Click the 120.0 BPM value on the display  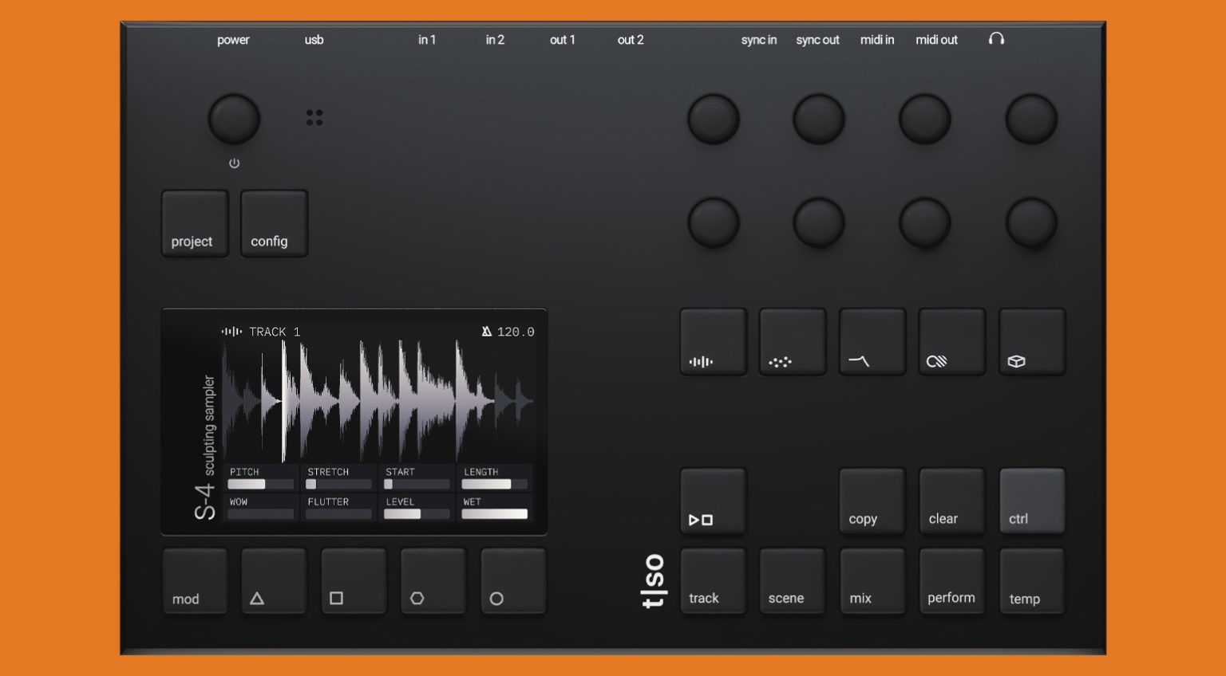coord(514,332)
